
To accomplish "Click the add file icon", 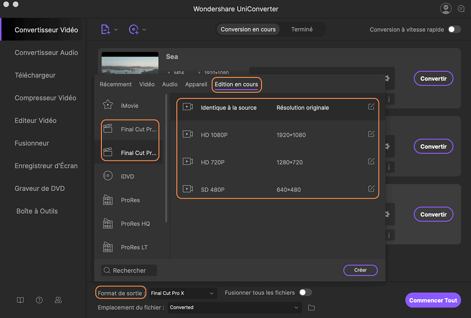I will (105, 29).
